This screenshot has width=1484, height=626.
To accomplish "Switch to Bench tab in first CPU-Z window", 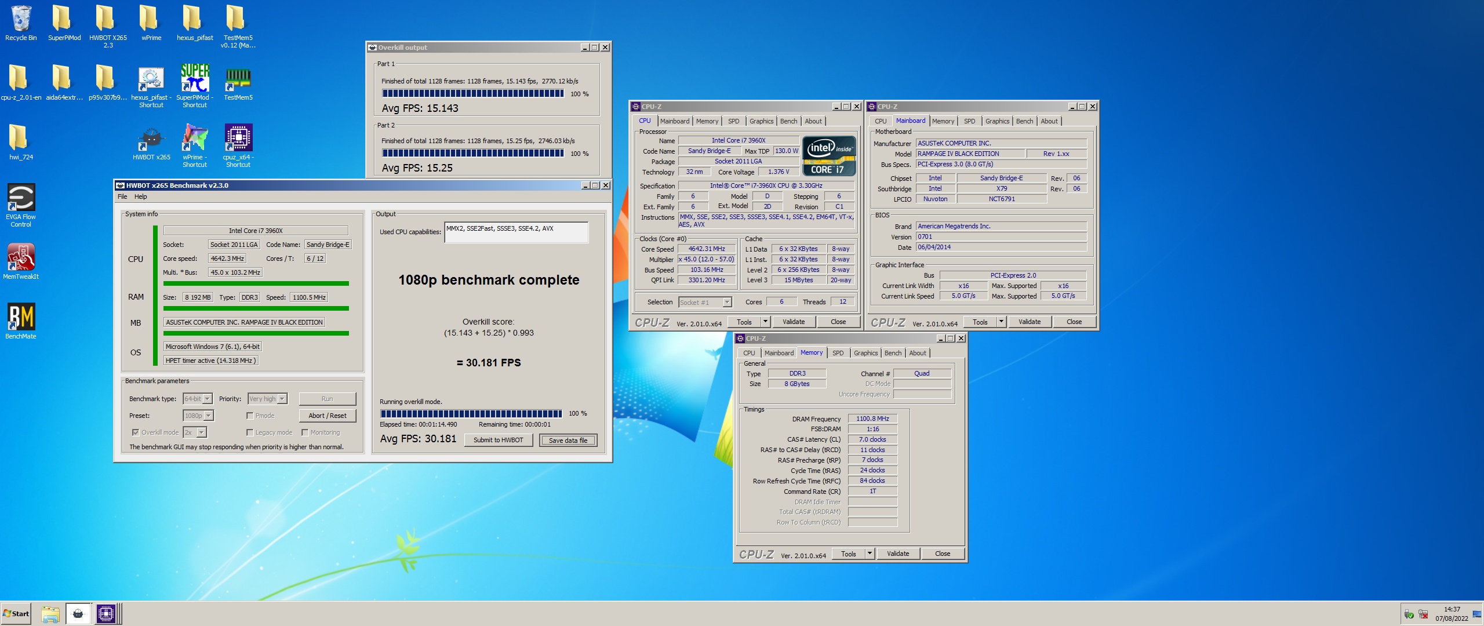I will [788, 121].
